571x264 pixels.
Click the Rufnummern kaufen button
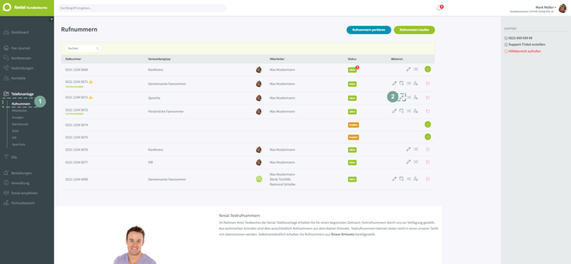click(415, 30)
